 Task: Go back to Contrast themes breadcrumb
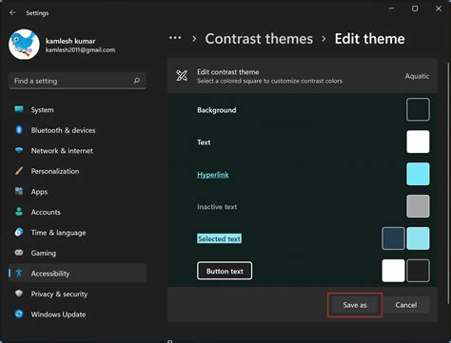tap(259, 39)
